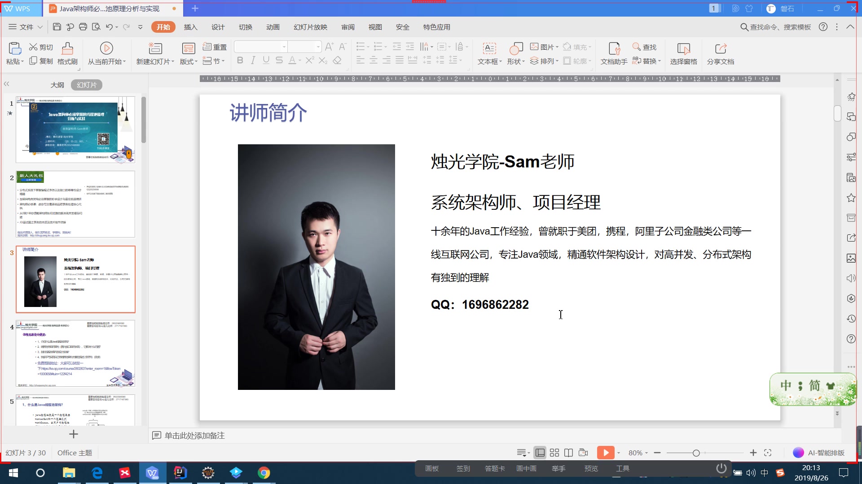Switch to the 大纲 outline panel tab
Image resolution: width=862 pixels, height=484 pixels.
57,84
